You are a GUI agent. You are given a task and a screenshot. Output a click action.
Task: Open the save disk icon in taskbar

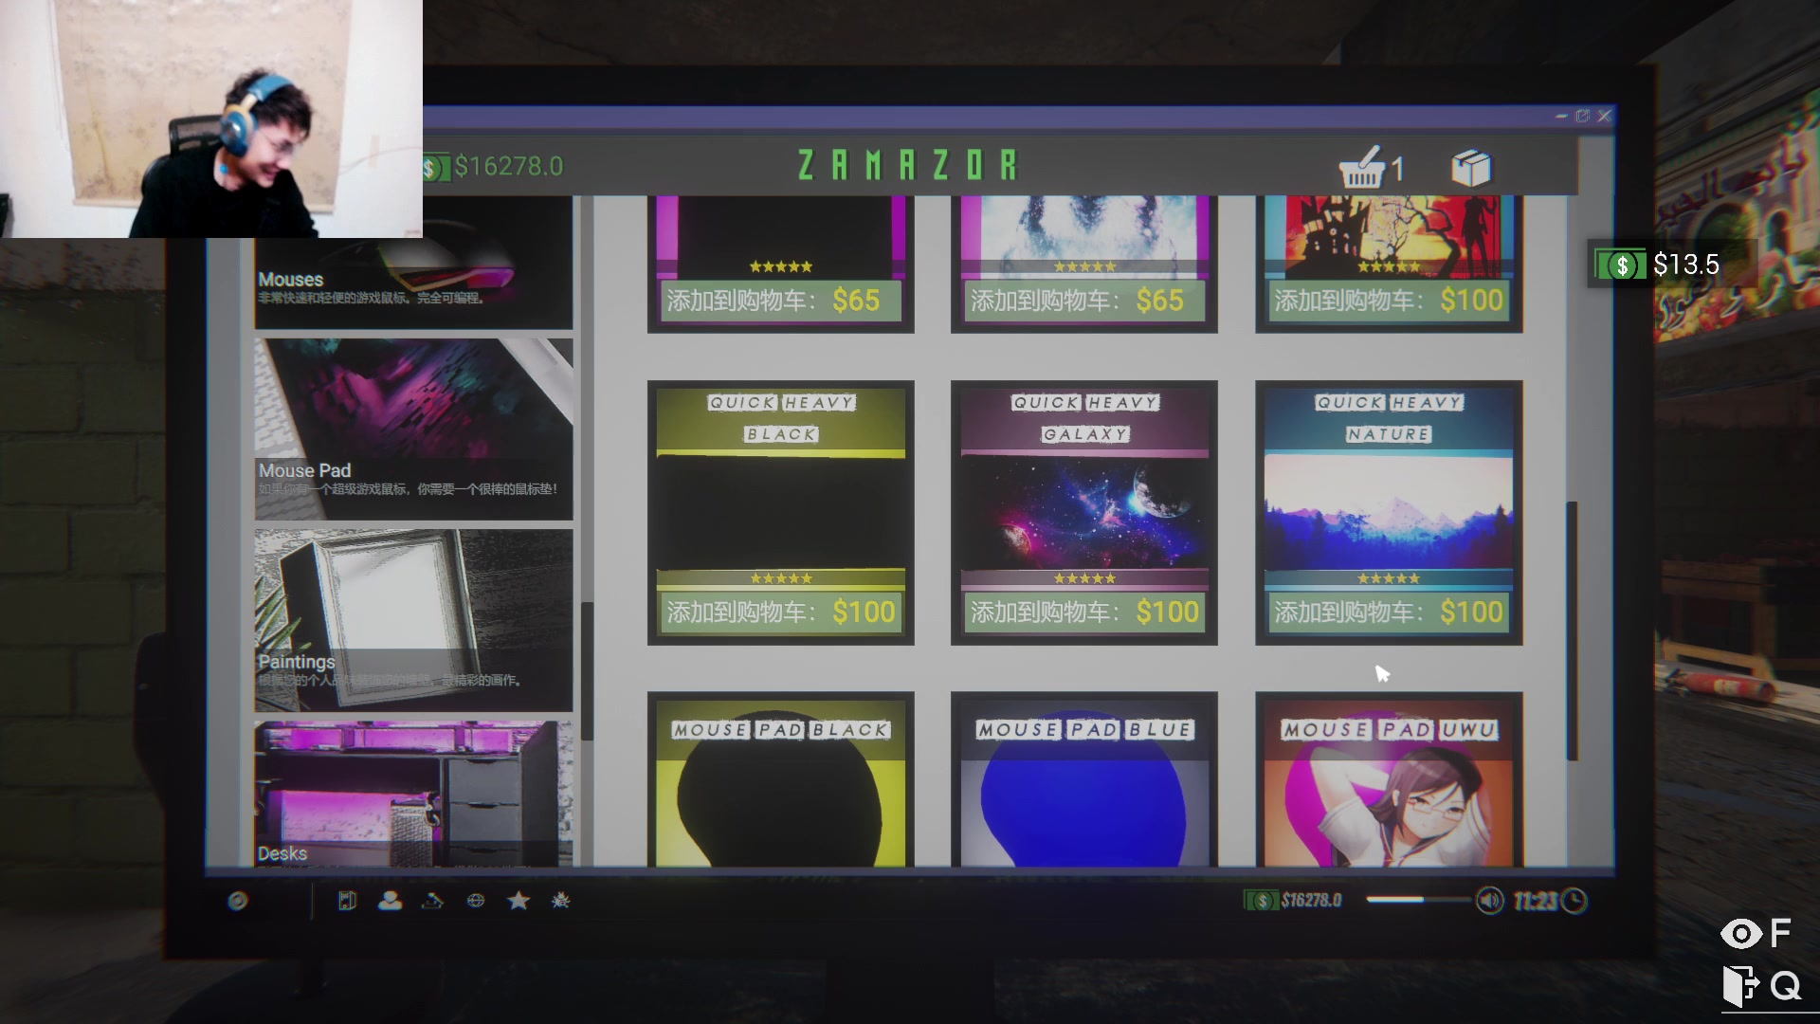point(347,900)
